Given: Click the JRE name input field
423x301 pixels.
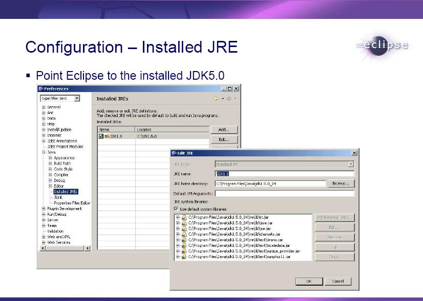Looking at the screenshot, I should (x=285, y=174).
